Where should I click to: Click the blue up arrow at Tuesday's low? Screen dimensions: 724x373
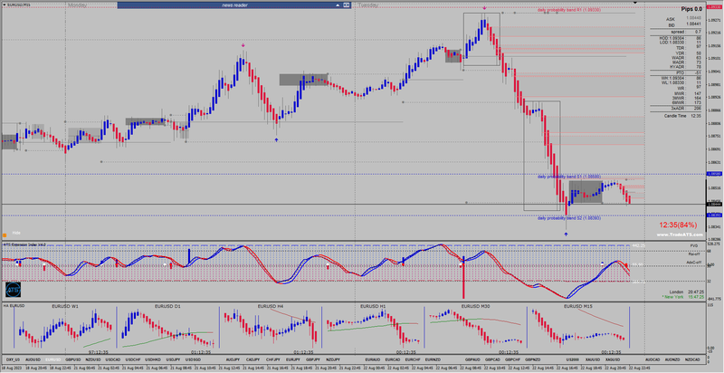(x=567, y=234)
